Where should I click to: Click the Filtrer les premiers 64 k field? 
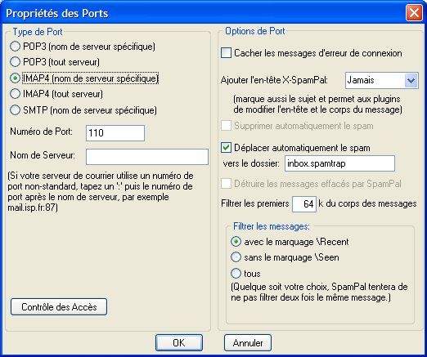tap(304, 204)
